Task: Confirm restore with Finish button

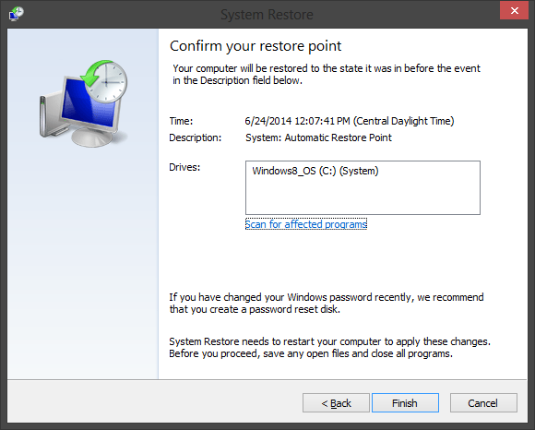Action: coord(405,403)
